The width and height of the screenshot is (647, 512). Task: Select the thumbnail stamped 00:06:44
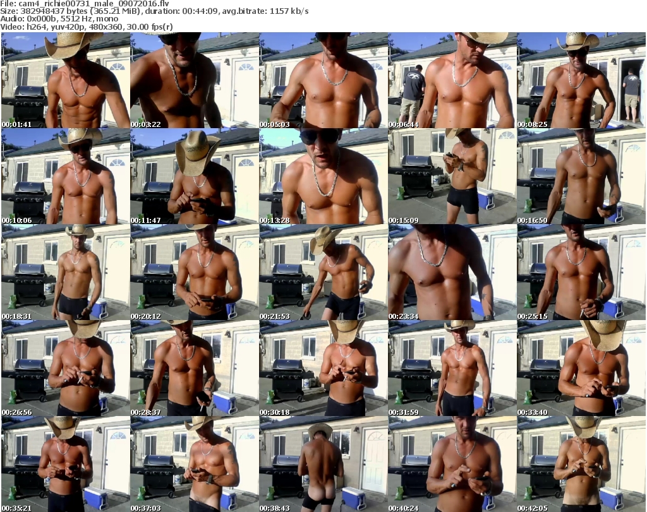[x=452, y=80]
